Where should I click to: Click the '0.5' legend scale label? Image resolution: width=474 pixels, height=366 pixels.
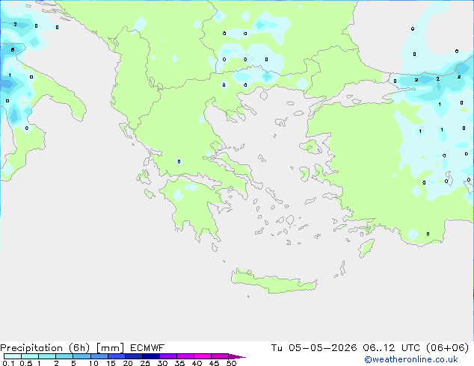[x=26, y=363]
